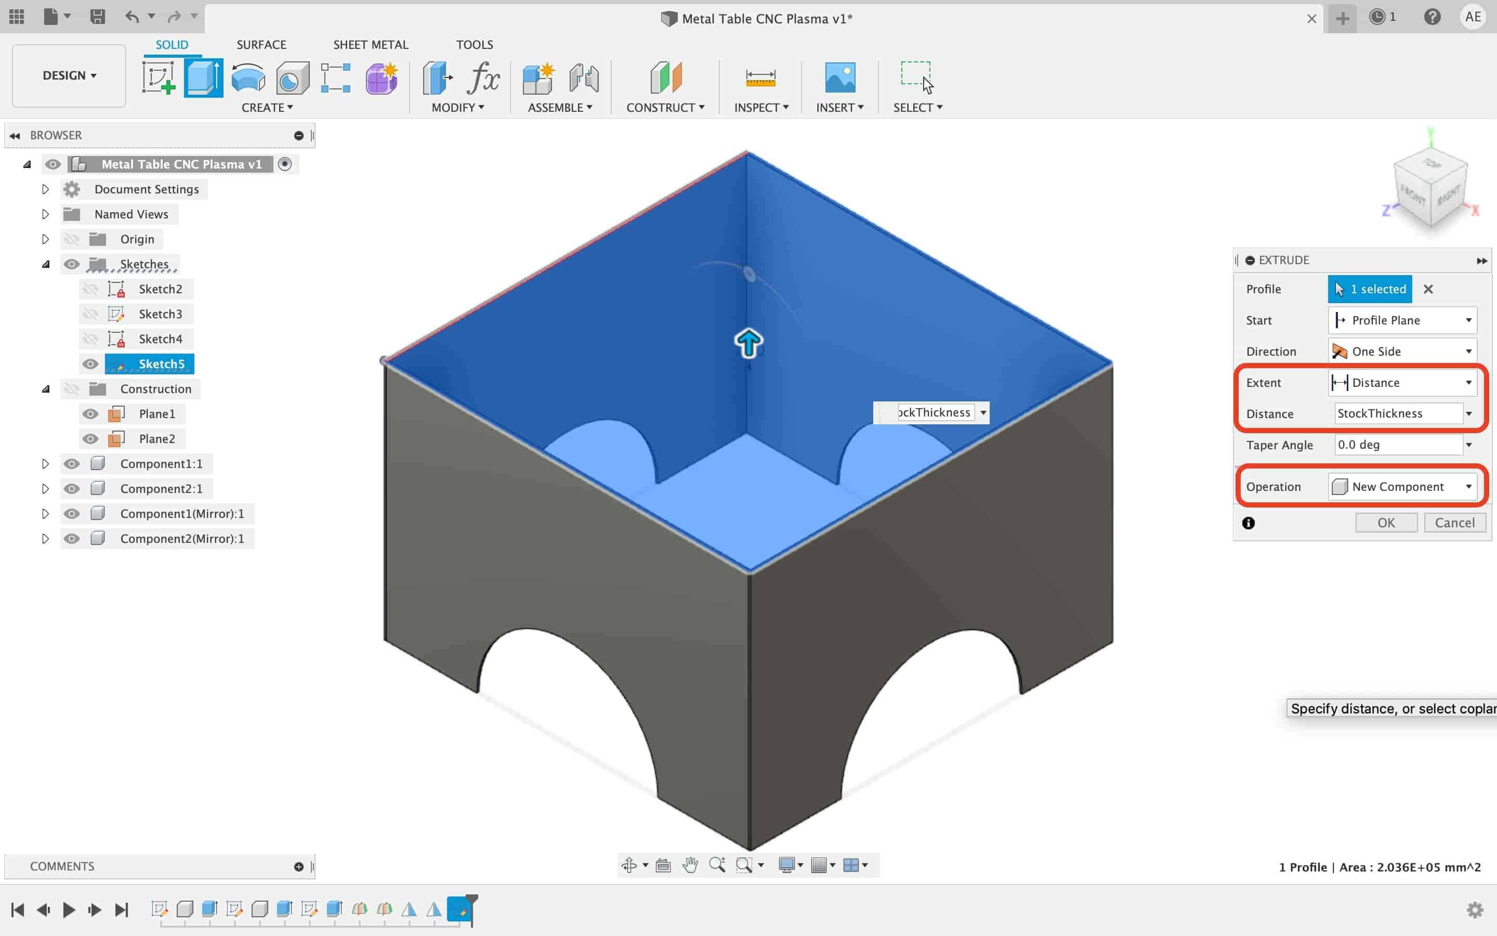
Task: Hide Component2(Mirror):1 with eye icon
Action: point(72,539)
